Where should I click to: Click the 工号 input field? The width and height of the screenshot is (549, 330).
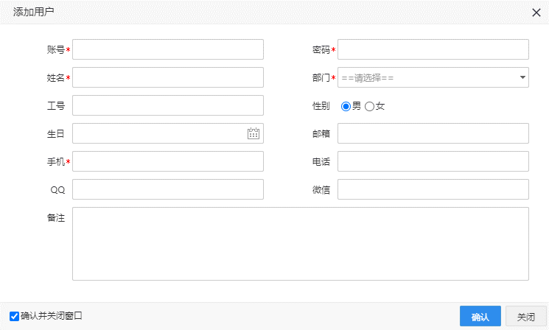click(168, 105)
